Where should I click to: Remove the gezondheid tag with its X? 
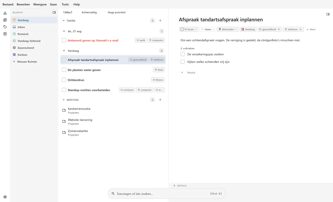pyautogui.click(x=279, y=29)
